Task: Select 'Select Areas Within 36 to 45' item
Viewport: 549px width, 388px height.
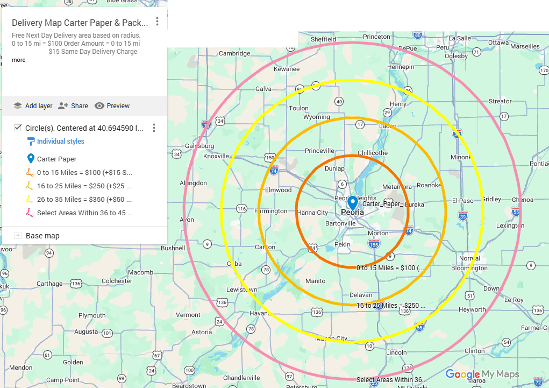Action: [x=85, y=213]
